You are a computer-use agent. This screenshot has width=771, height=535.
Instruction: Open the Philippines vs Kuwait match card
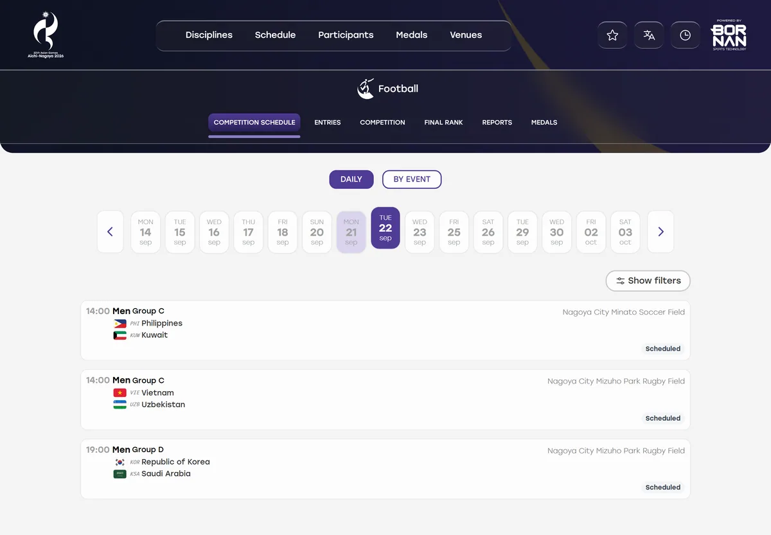(385, 330)
